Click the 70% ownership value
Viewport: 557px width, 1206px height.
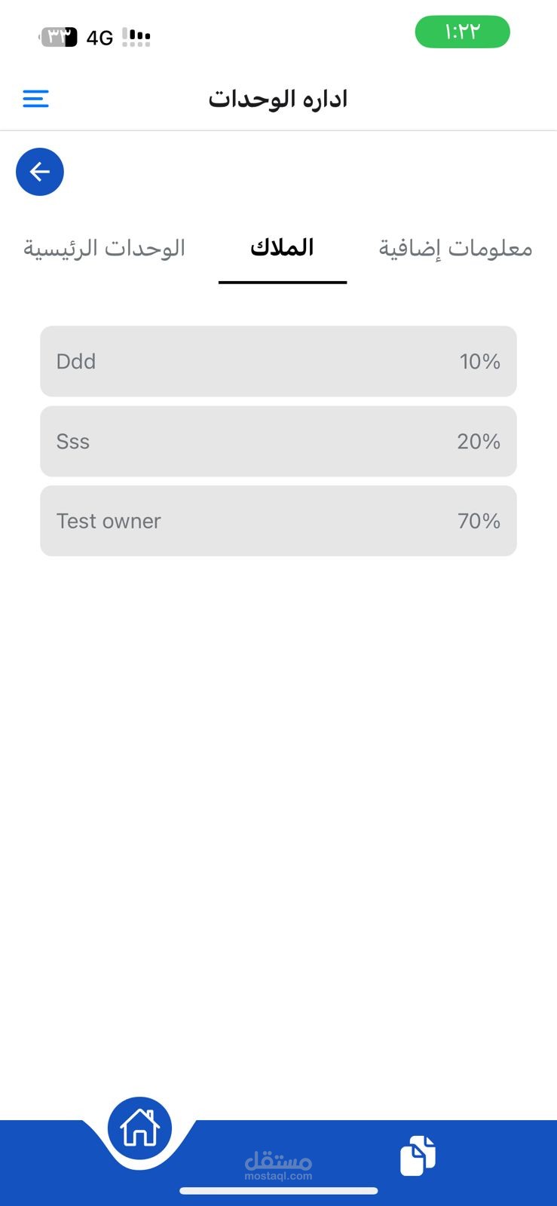pos(479,521)
